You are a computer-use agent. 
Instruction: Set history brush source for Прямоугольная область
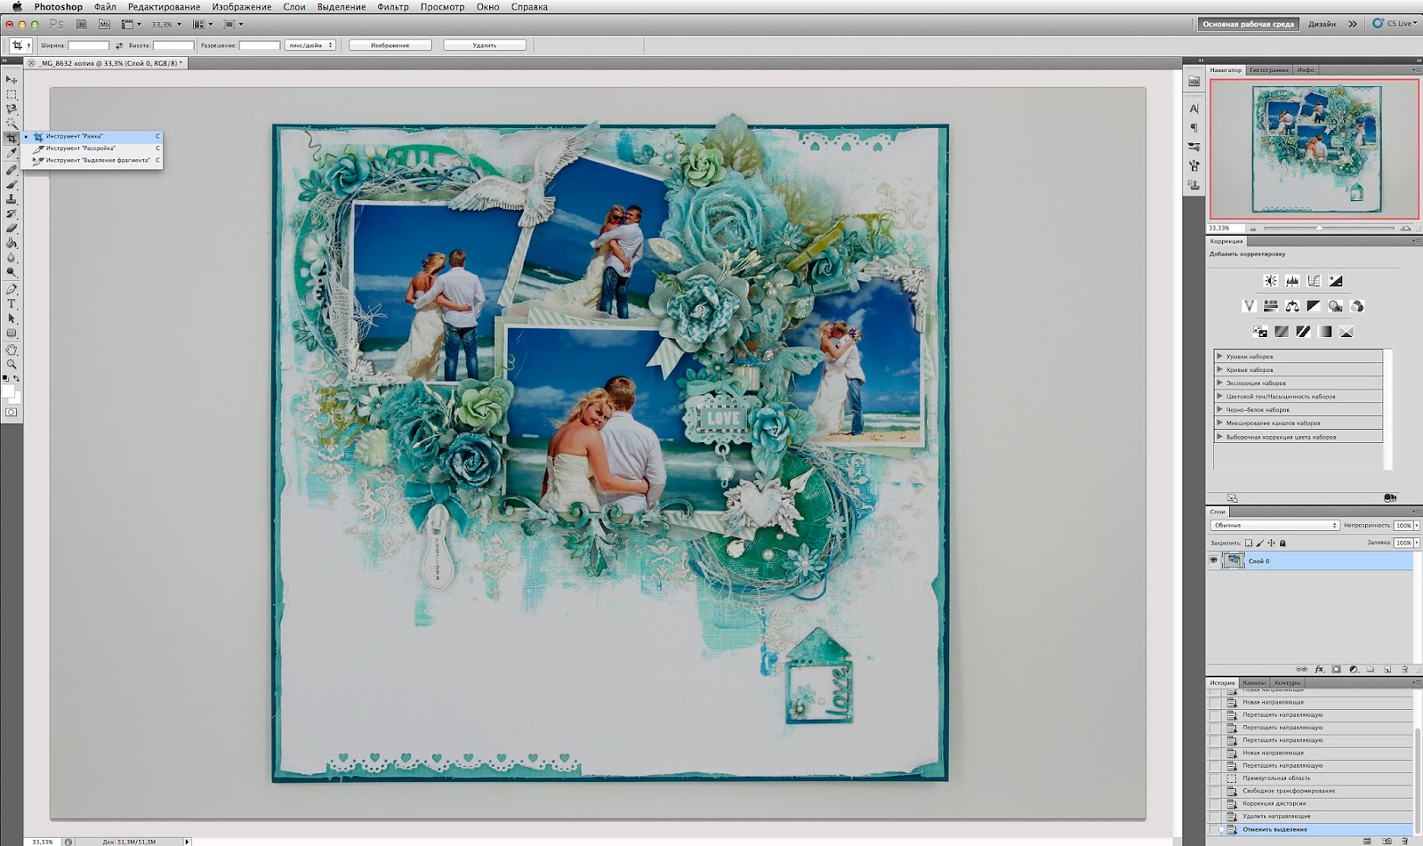(x=1214, y=778)
